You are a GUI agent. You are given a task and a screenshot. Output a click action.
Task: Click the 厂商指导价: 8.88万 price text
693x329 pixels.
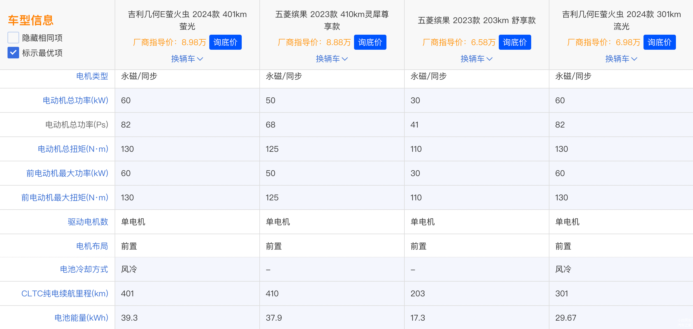click(x=314, y=42)
